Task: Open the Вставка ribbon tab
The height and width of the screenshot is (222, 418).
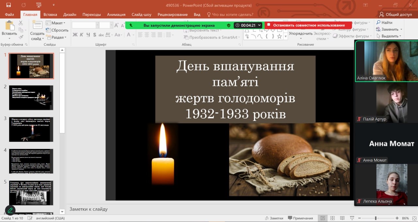Action: 50,15
